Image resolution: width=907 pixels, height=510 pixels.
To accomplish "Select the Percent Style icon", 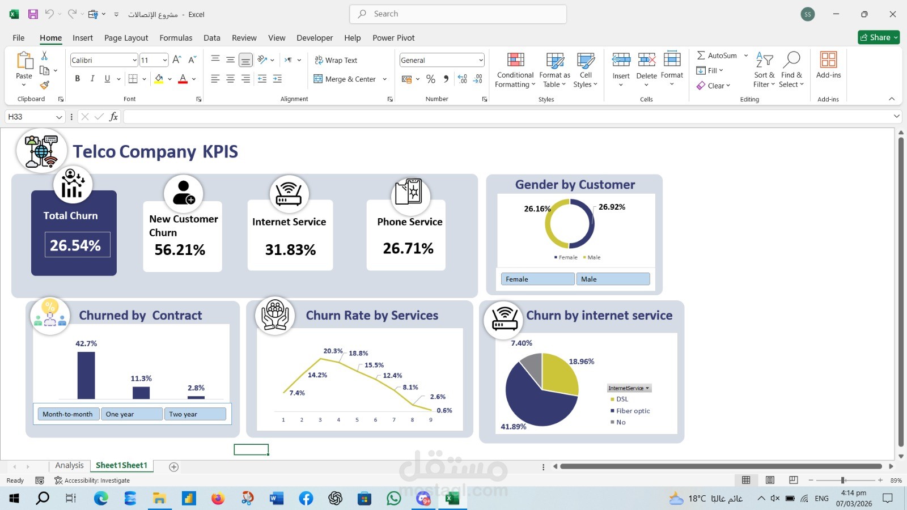I will [431, 79].
